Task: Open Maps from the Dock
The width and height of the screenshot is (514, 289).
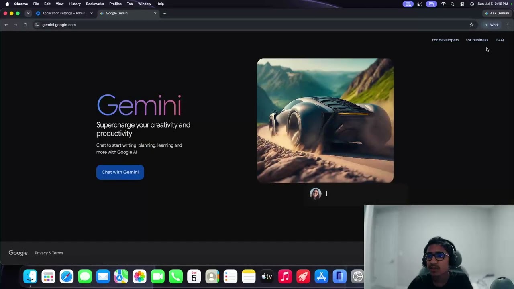Action: click(121, 277)
